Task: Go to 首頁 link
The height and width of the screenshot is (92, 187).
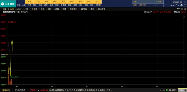Action: click(18, 5)
